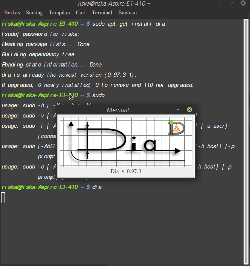Click 'Reading package lists... Done' line

[x=46, y=44]
